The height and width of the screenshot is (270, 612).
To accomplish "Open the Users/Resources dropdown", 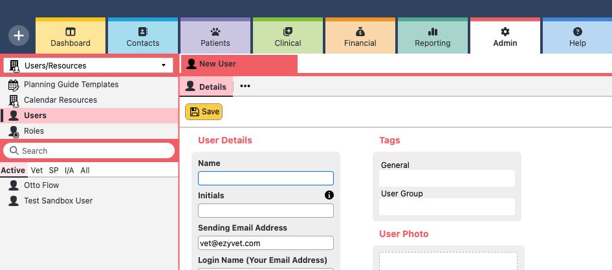I will [x=88, y=65].
